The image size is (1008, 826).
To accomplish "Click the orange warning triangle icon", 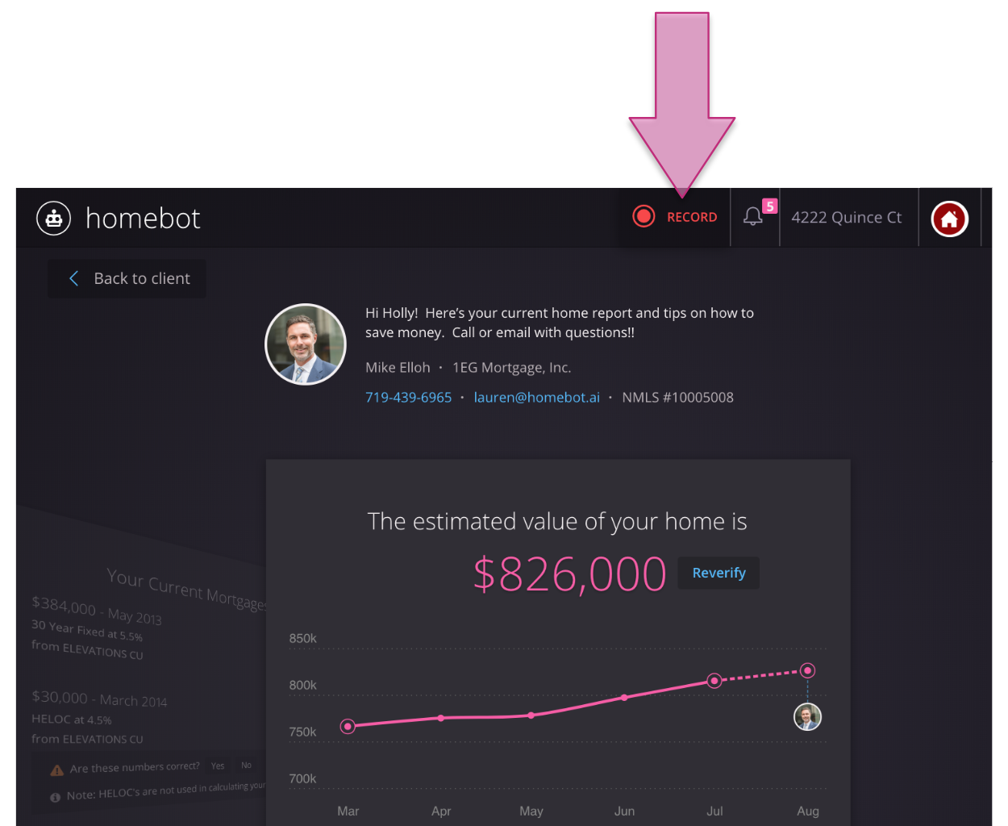I will 56,770.
